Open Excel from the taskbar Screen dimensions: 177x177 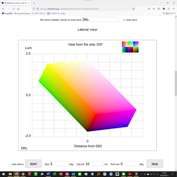tap(55, 174)
